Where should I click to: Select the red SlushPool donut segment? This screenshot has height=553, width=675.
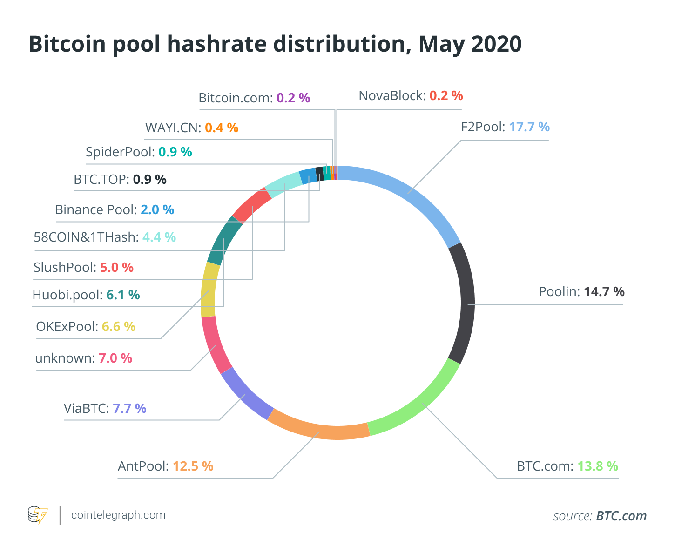(x=252, y=205)
